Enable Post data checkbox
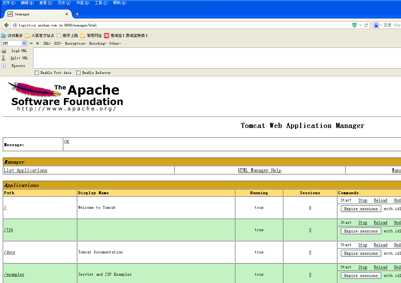The width and height of the screenshot is (401, 283). pos(37,73)
